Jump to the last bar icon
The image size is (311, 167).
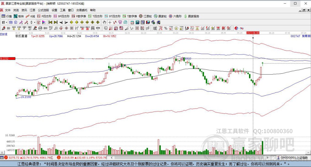click(56, 22)
